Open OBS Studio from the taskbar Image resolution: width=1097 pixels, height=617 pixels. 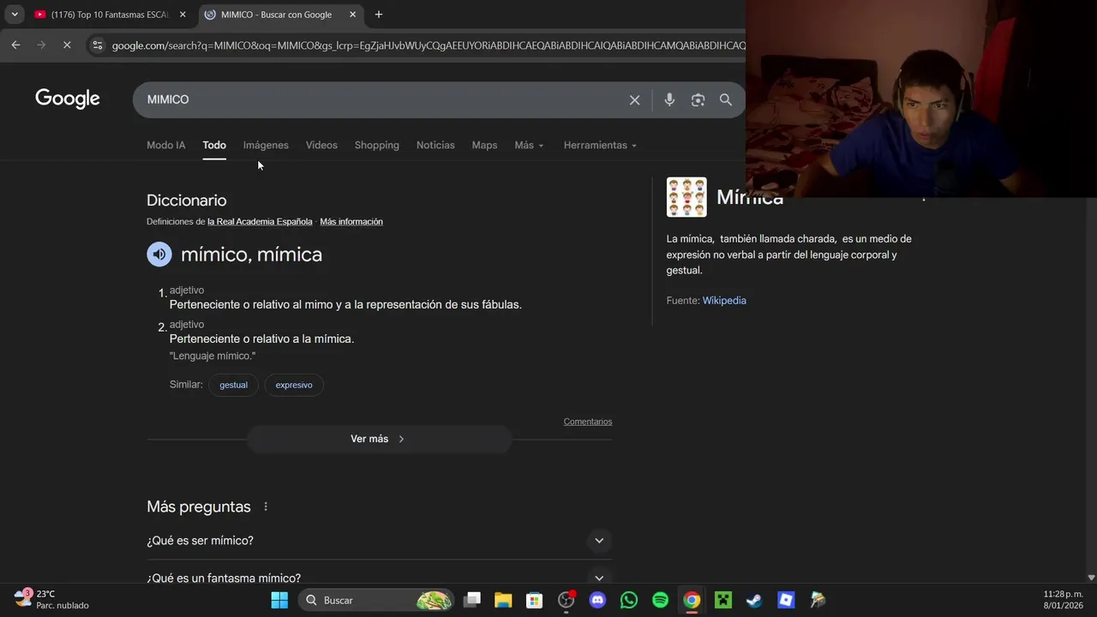click(x=566, y=600)
